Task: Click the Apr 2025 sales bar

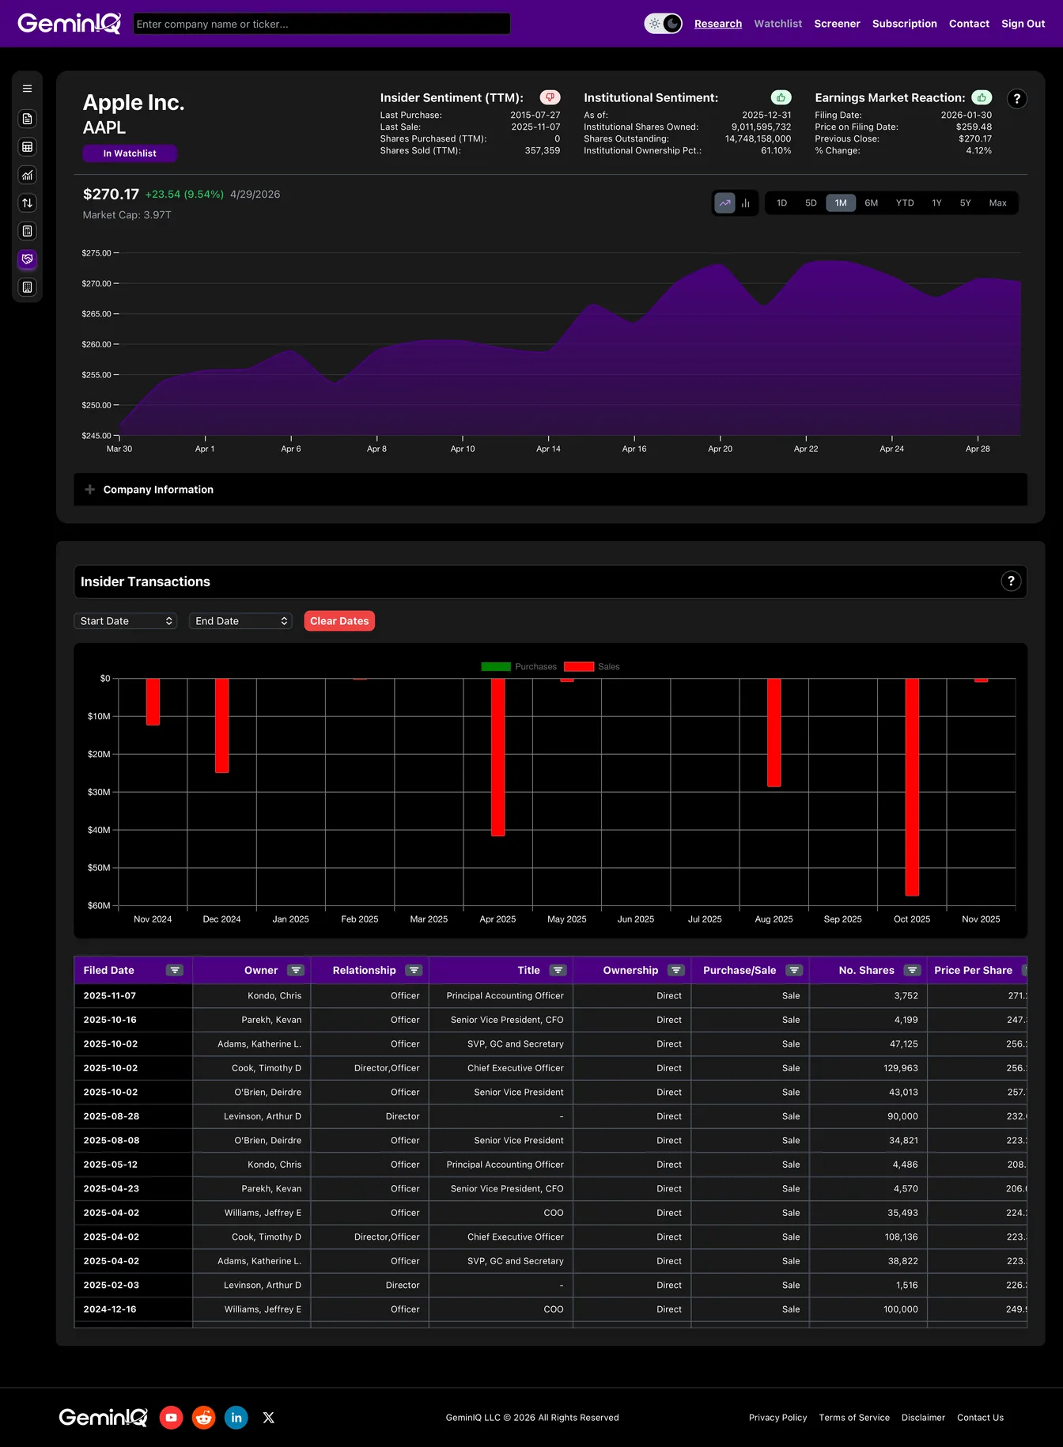Action: (497, 757)
